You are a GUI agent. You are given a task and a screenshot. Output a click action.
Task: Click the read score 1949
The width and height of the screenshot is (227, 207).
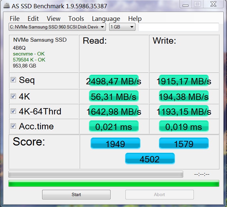115,144
